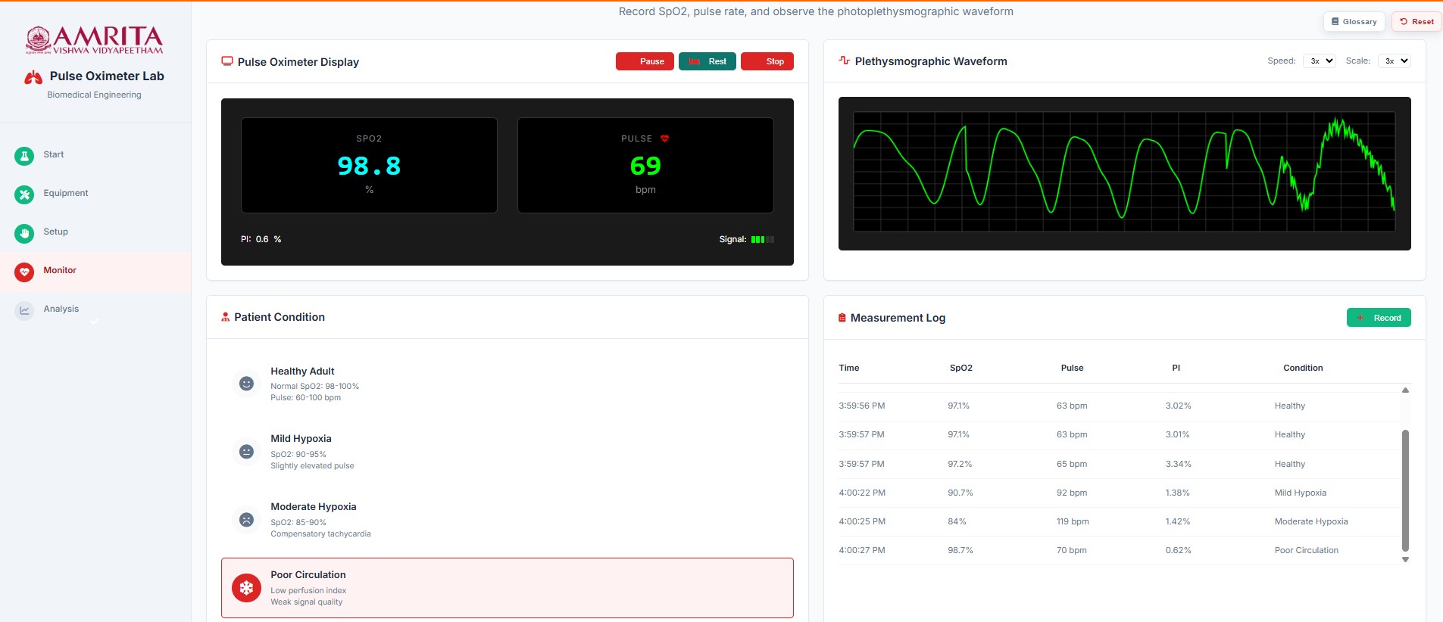The width and height of the screenshot is (1443, 622).
Task: Open the Glossary
Action: (x=1354, y=22)
